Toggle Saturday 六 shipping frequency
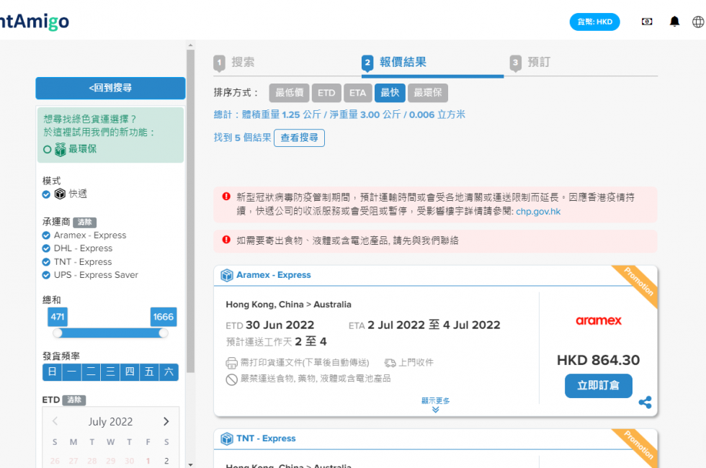The width and height of the screenshot is (706, 468). click(169, 372)
